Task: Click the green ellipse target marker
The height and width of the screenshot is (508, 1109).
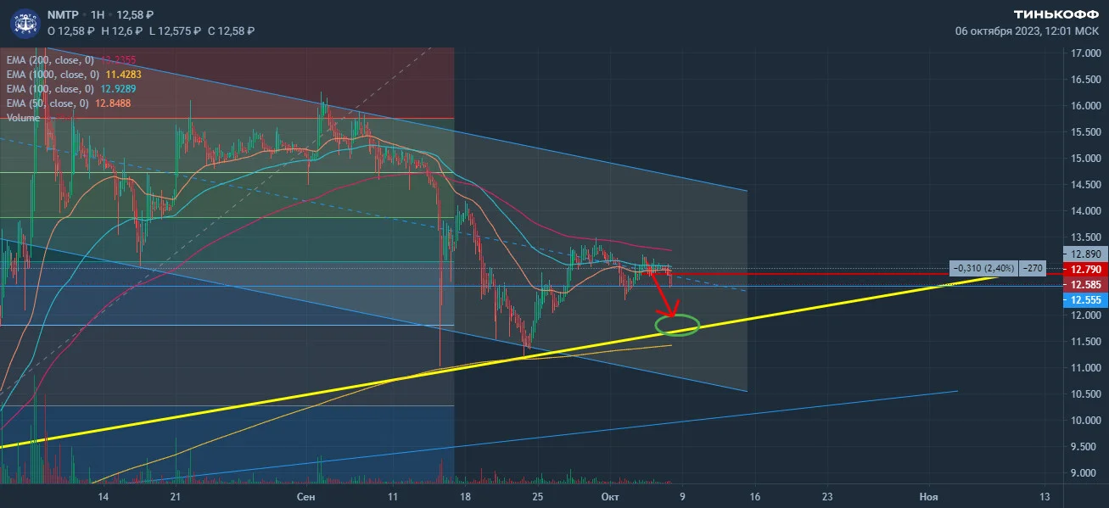Action: pyautogui.click(x=677, y=325)
